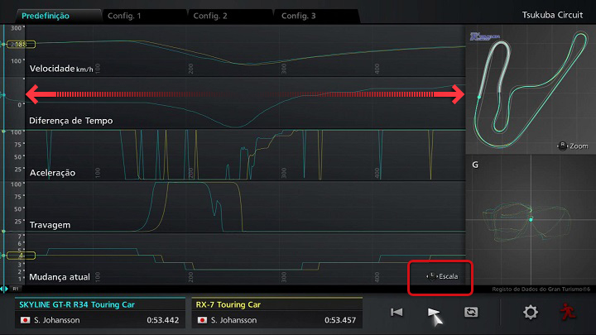Click the skip-to-start playback button

(397, 312)
